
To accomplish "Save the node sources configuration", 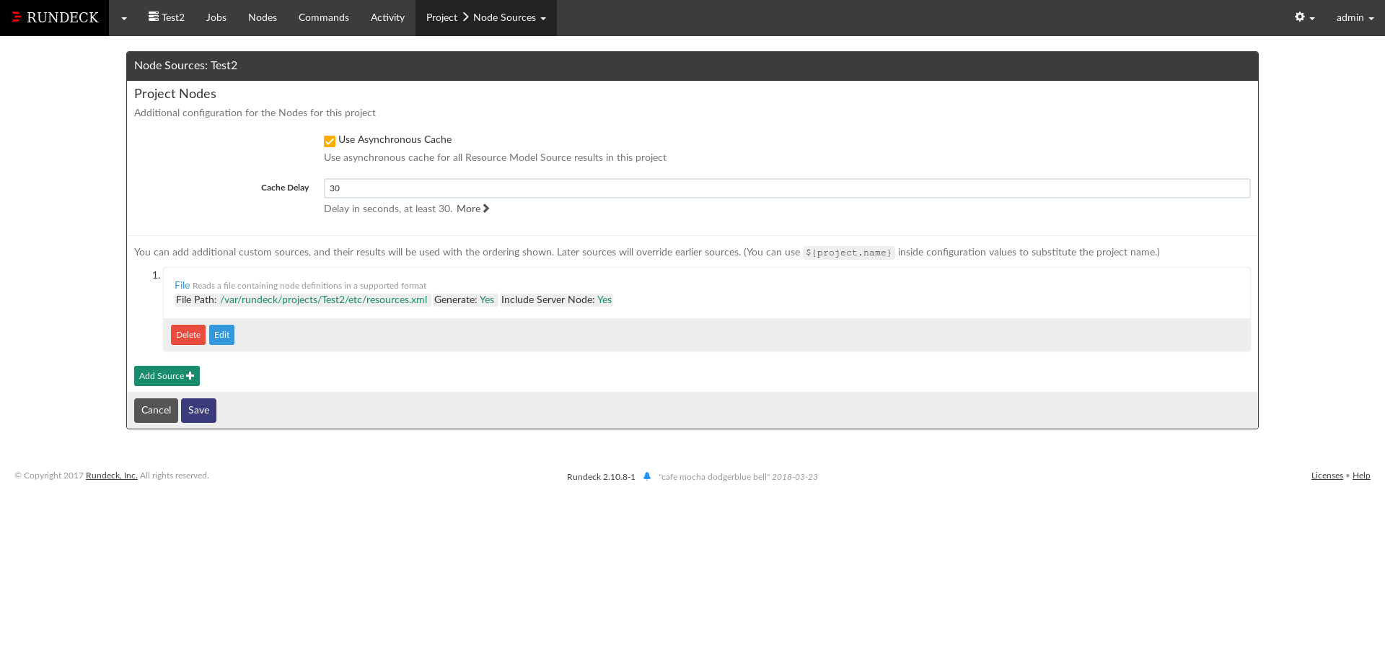I will coord(198,411).
